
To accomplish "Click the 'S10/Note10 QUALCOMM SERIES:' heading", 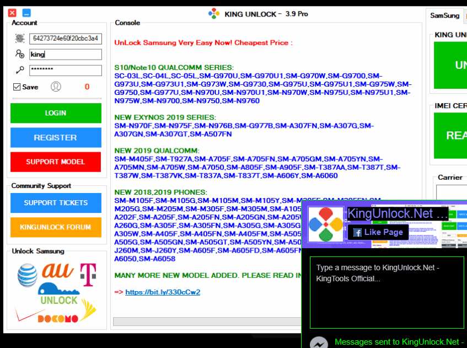I will [x=174, y=68].
